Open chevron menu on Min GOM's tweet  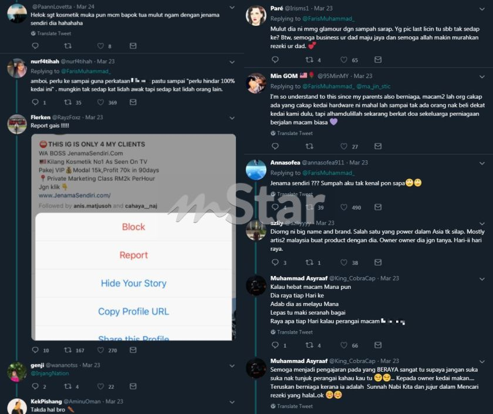point(482,77)
